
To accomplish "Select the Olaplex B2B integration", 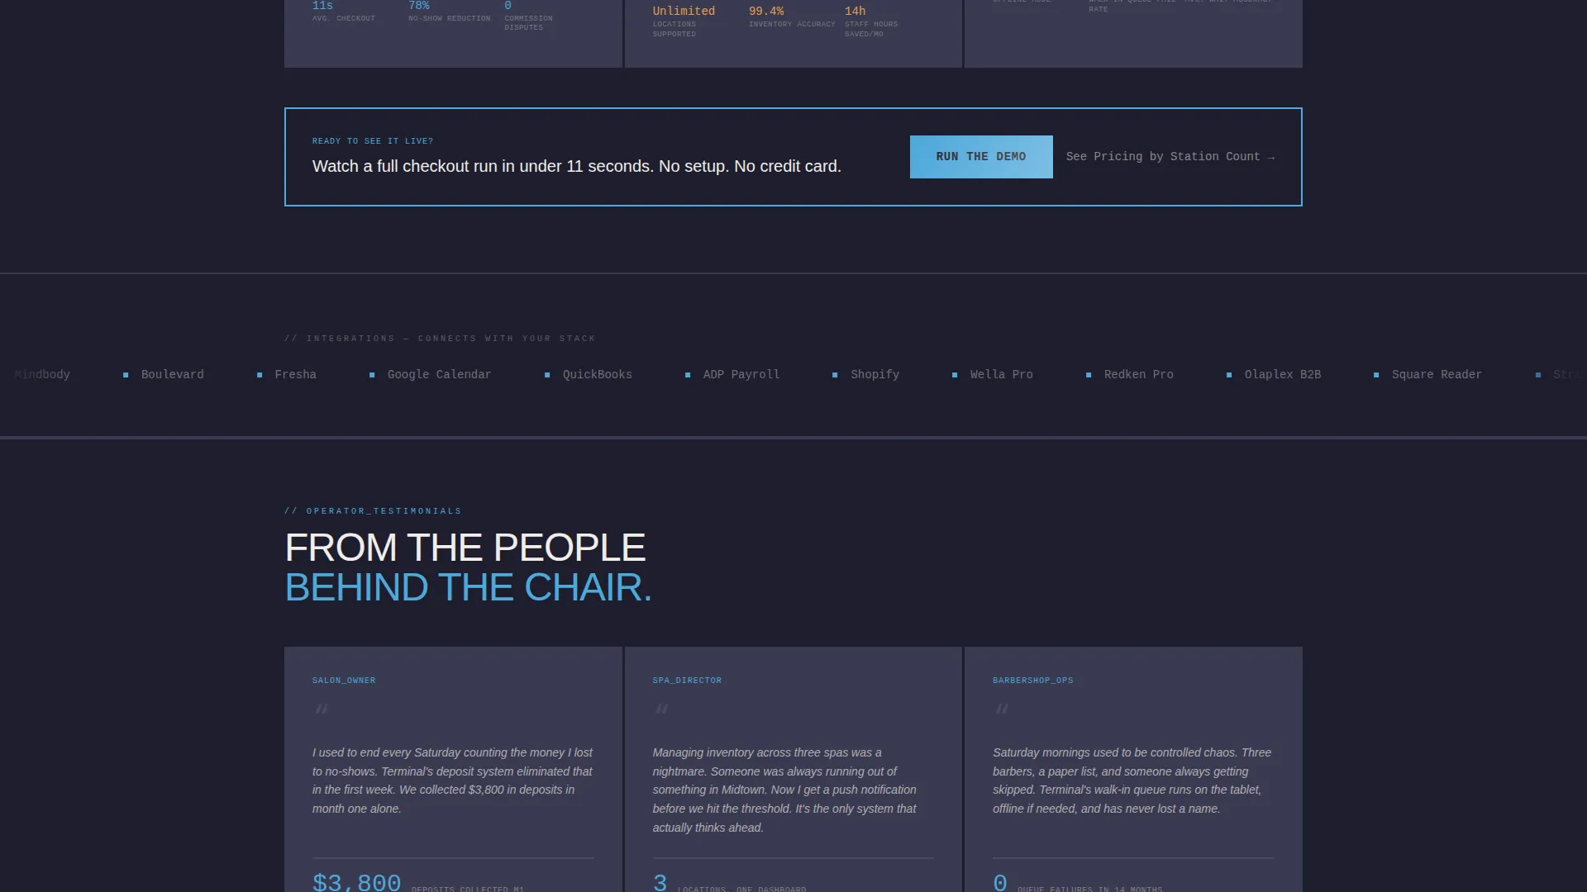I will pos(1282,375).
